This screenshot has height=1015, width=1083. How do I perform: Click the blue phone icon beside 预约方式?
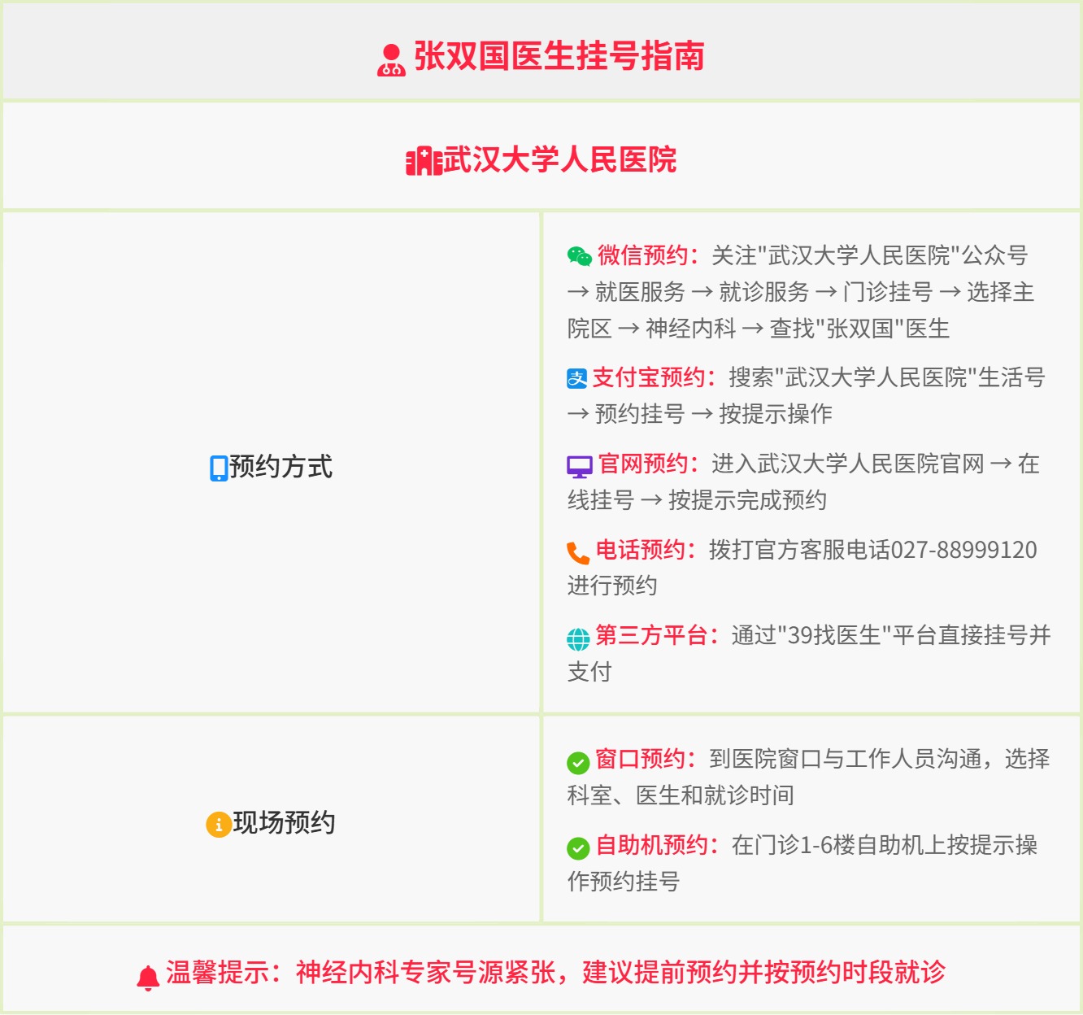pyautogui.click(x=219, y=468)
